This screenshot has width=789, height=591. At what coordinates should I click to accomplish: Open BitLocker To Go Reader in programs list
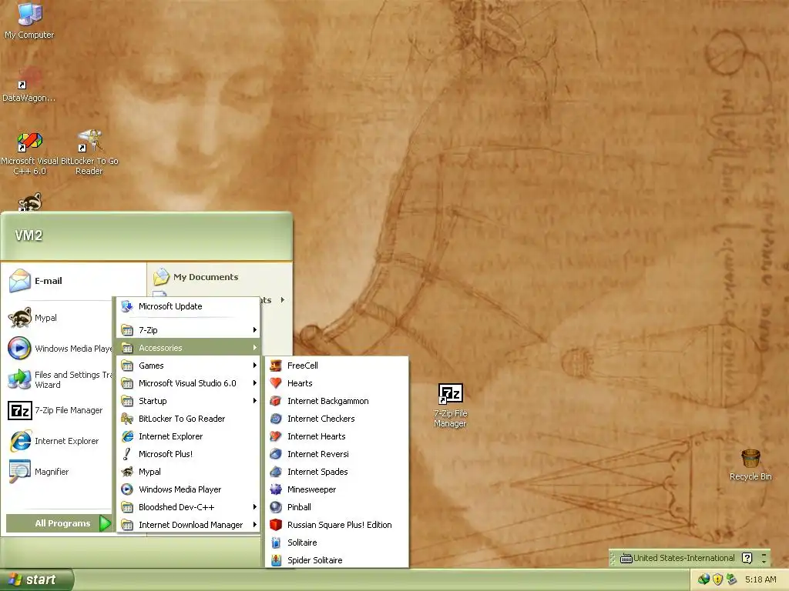pyautogui.click(x=188, y=419)
